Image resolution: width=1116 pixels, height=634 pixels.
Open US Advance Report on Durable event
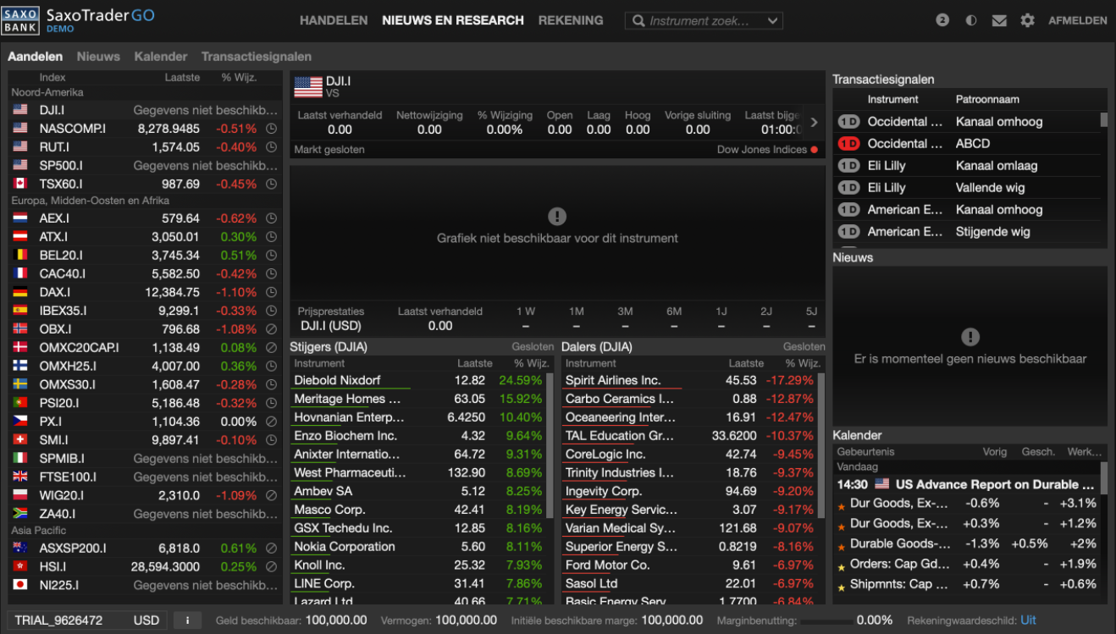coord(966,485)
